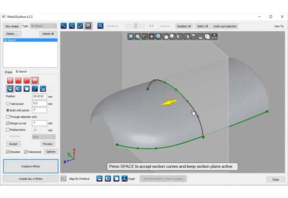The height and width of the screenshot is (198, 288).
Task: Click the first red sketch tool icon
Action: [10, 80]
